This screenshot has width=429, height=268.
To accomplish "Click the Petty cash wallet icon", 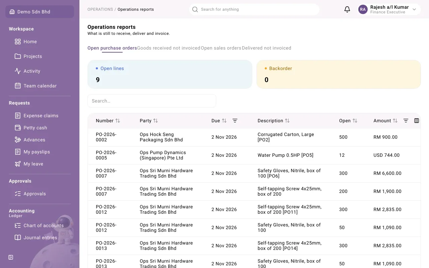I will coord(18,128).
